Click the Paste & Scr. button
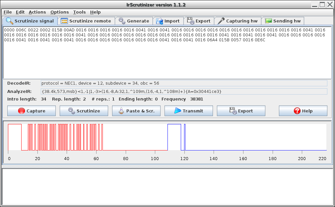This screenshot has height=207, width=335. coord(136,111)
